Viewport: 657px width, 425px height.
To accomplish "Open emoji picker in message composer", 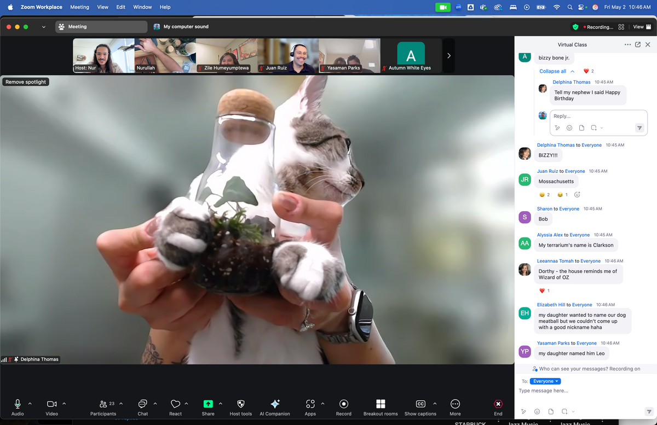I will coord(537,411).
